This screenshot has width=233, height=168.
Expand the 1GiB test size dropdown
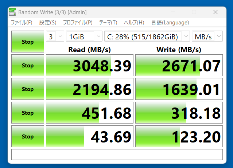84,36
